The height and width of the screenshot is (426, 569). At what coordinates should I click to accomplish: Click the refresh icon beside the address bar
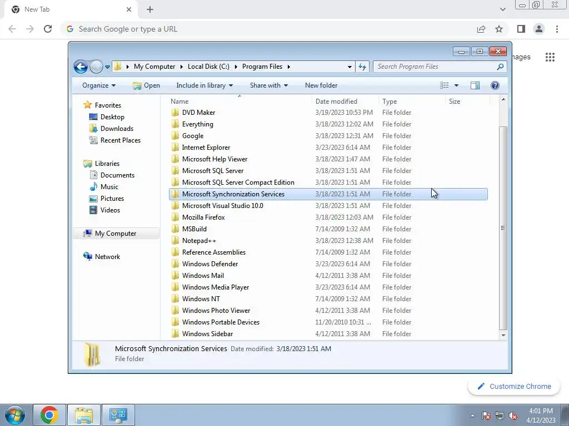pyautogui.click(x=362, y=67)
